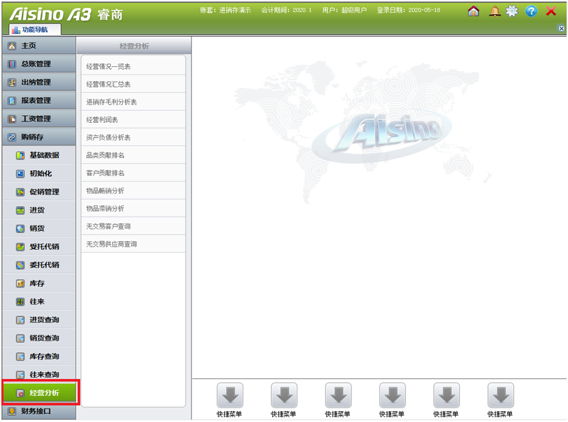The height and width of the screenshot is (422, 568).
Task: Switch to the 功能导航 tab
Action: pos(36,29)
